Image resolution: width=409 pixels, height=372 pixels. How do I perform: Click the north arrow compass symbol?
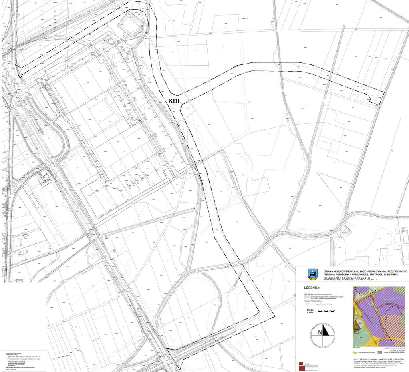pyautogui.click(x=323, y=336)
